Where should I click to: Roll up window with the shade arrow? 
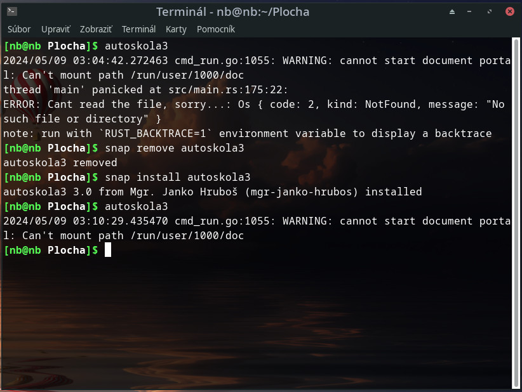point(452,11)
